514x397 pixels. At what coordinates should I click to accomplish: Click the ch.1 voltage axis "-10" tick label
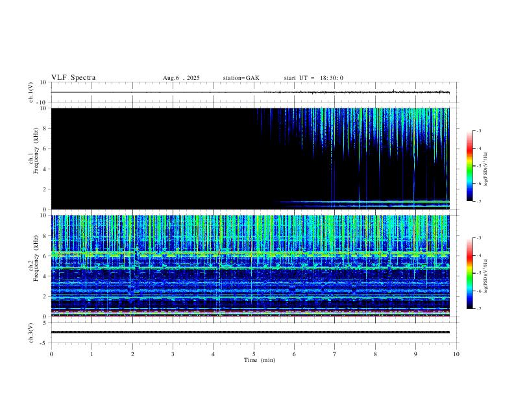pyautogui.click(x=42, y=102)
